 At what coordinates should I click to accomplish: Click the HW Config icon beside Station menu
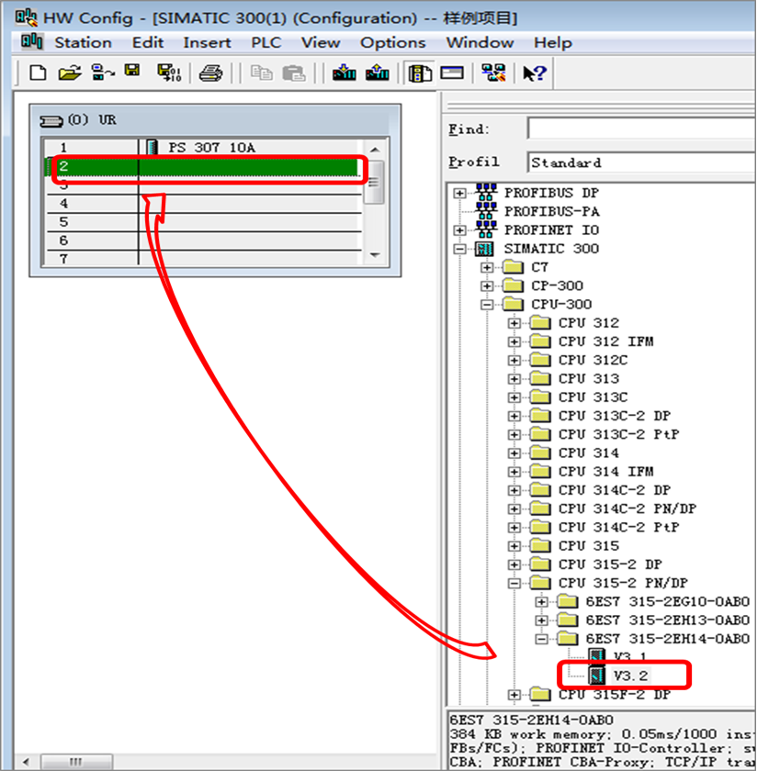32,42
